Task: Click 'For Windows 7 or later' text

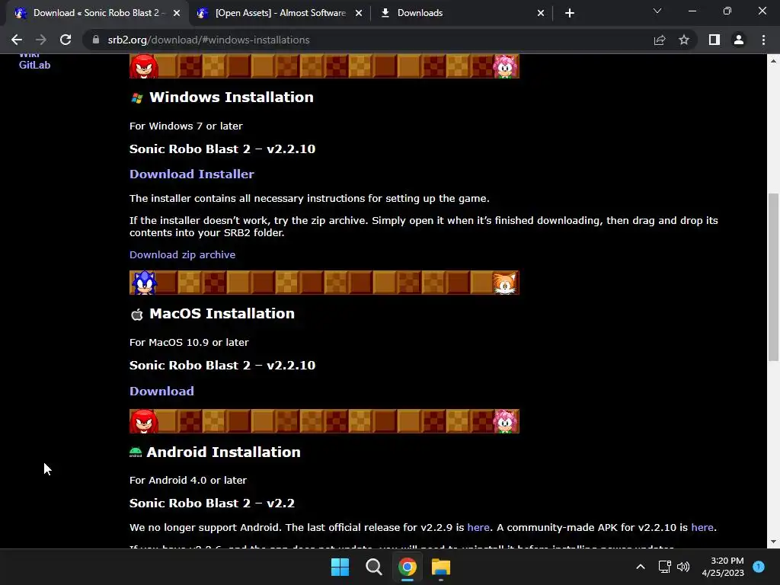Action: 186,126
